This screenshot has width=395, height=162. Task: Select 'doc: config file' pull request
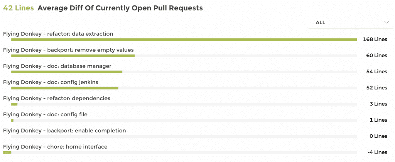click(x=48, y=114)
